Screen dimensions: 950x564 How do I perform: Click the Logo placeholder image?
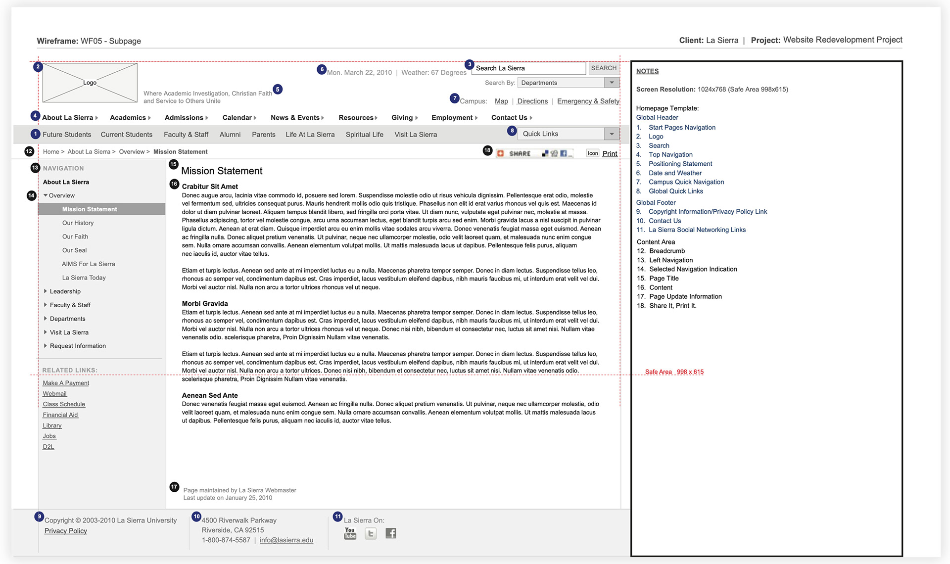coord(90,83)
